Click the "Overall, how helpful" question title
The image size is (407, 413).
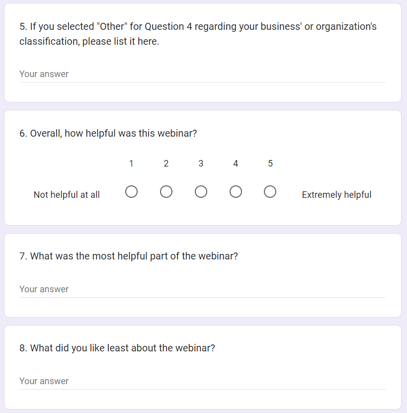point(108,133)
